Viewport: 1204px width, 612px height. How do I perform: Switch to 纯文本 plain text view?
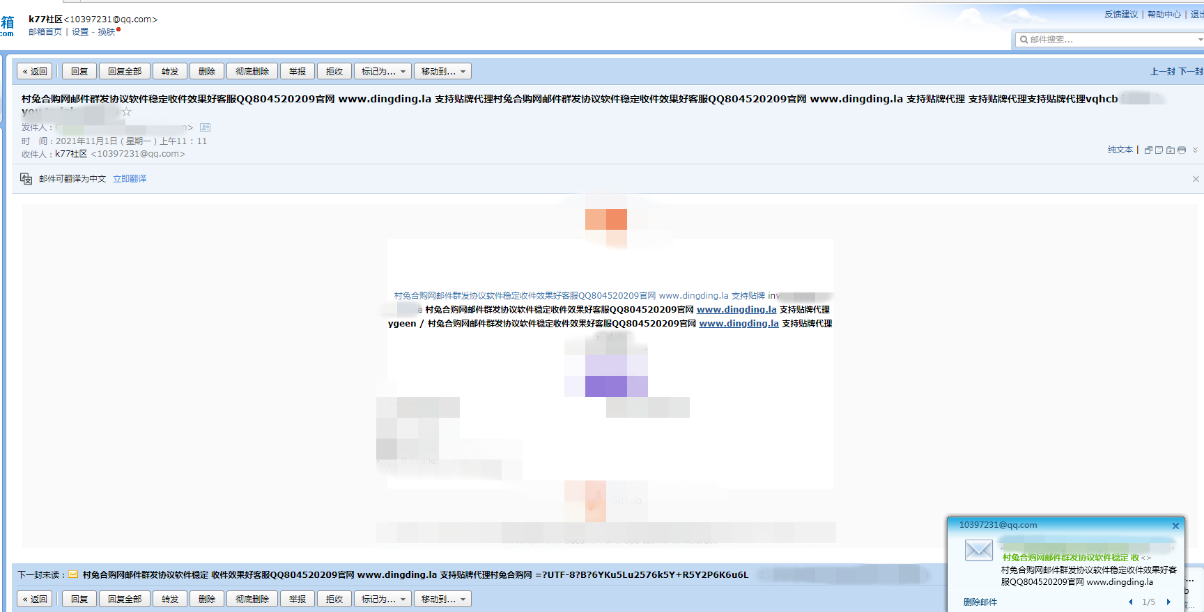(x=1120, y=150)
